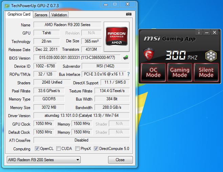Click the MSI dragon shield logo
The image size is (223, 172).
point(148,55)
